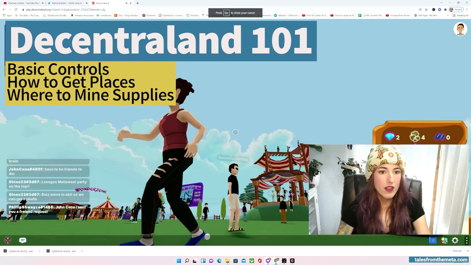Image resolution: width=471 pixels, height=265 pixels.
Task: Switch to #decentraland Twitter Search tab
Action: [68, 3]
